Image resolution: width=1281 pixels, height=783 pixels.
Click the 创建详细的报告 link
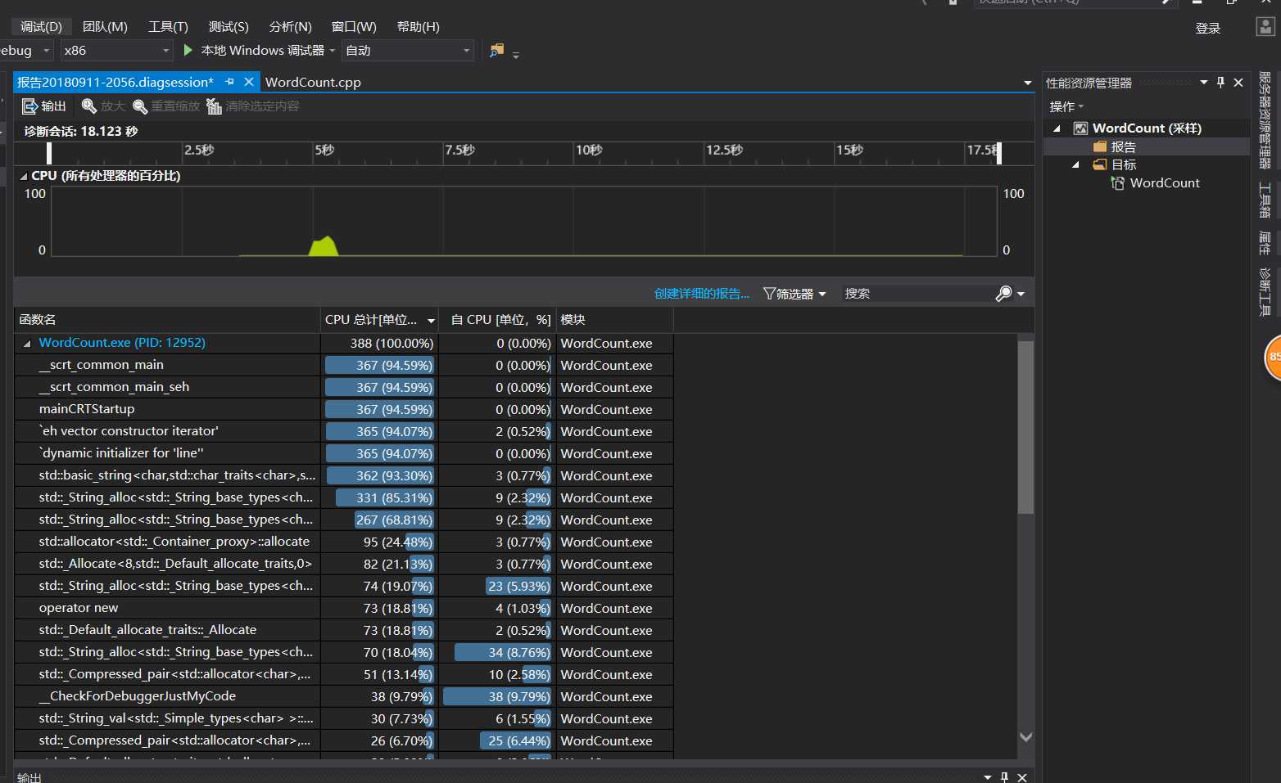(702, 294)
